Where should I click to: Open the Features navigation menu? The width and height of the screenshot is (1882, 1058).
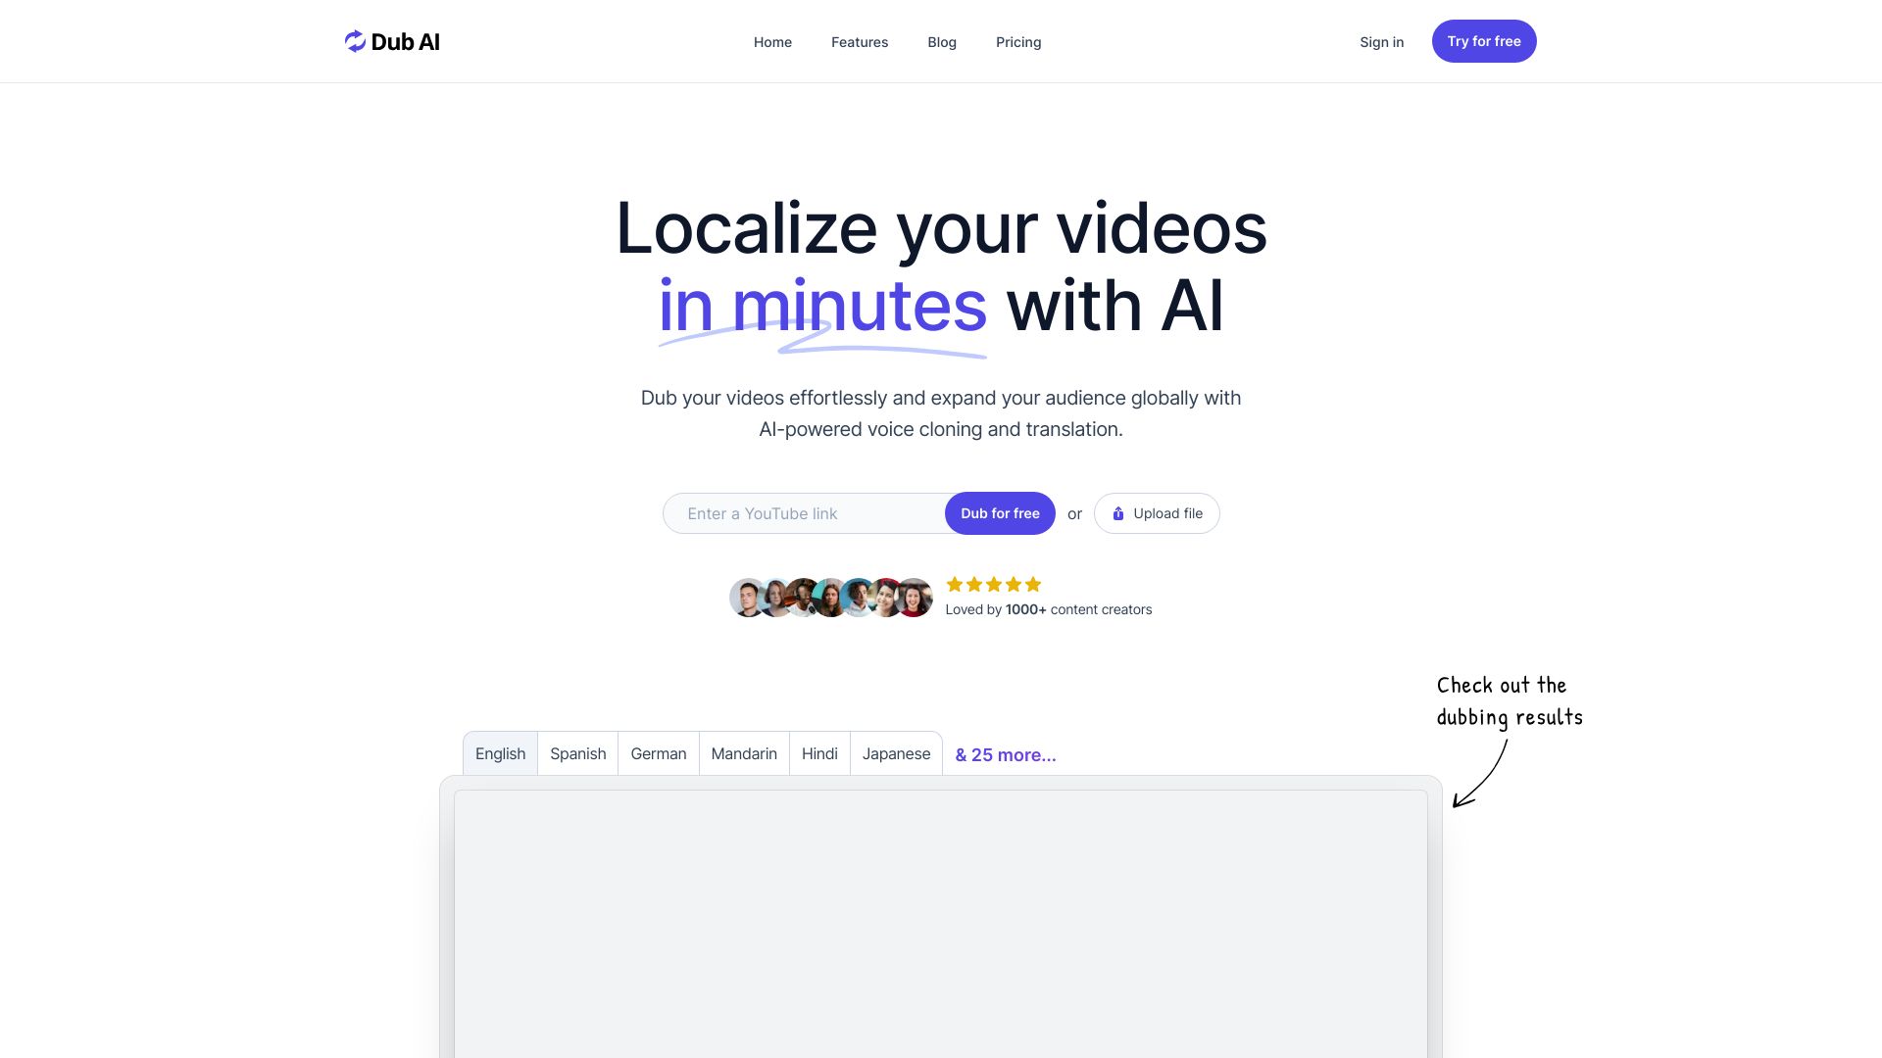pos(860,41)
